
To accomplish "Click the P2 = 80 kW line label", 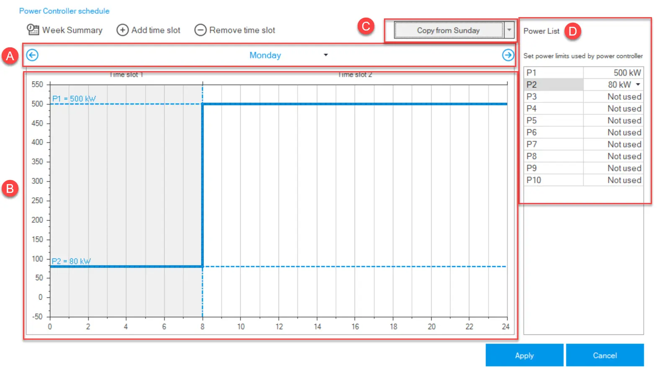I will 71,261.
